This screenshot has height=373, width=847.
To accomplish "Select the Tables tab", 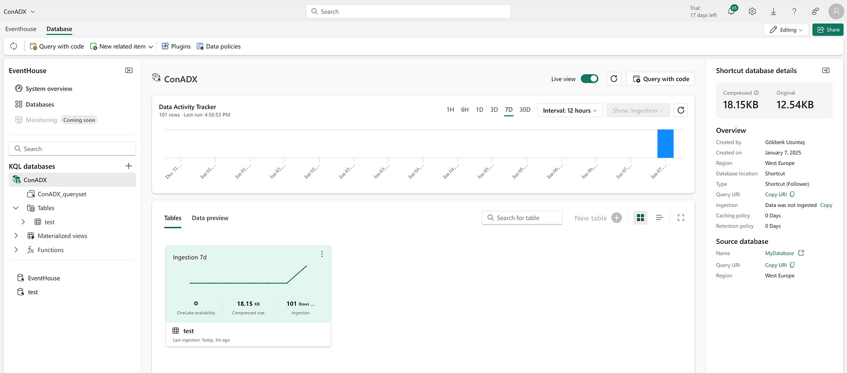I will point(172,218).
